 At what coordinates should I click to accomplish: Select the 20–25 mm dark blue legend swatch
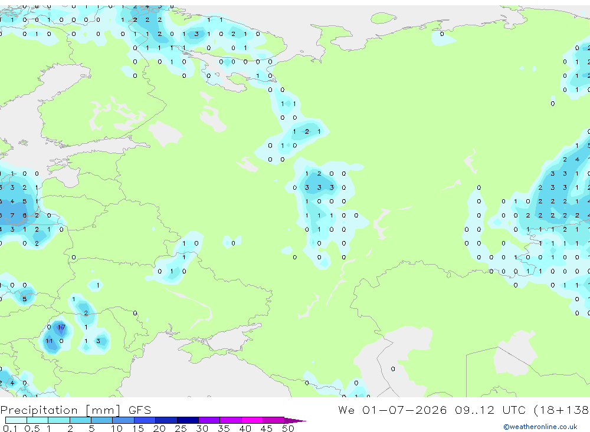tap(166, 420)
